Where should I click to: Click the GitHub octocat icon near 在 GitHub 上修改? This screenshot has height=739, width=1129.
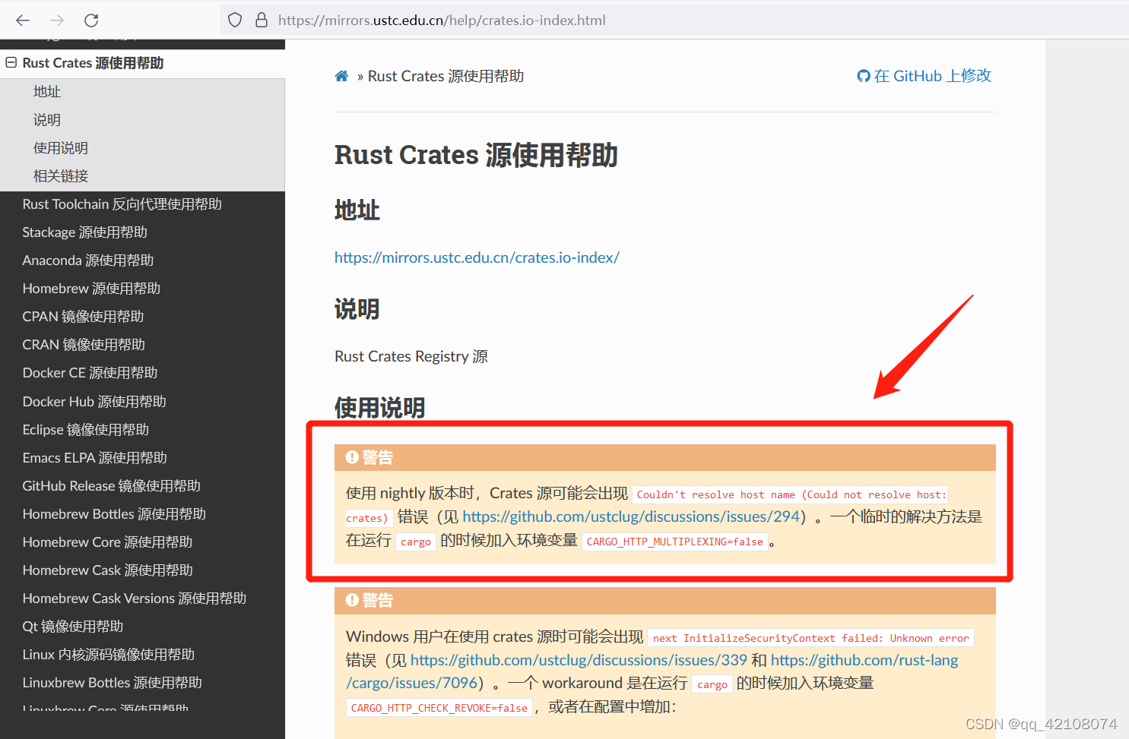pyautogui.click(x=863, y=75)
